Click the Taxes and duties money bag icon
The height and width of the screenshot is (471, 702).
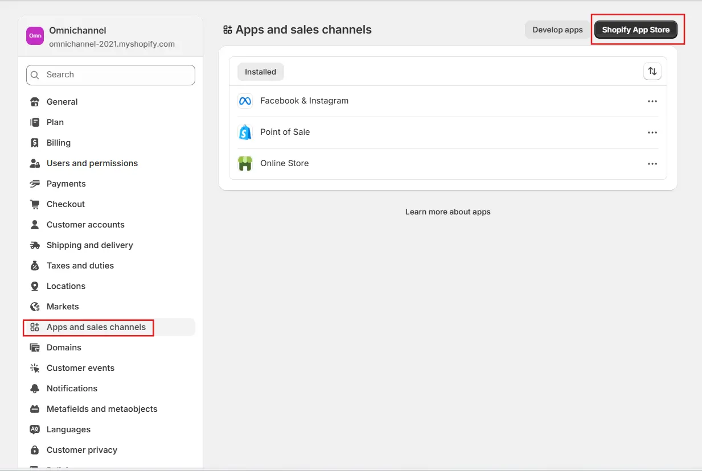pos(35,265)
